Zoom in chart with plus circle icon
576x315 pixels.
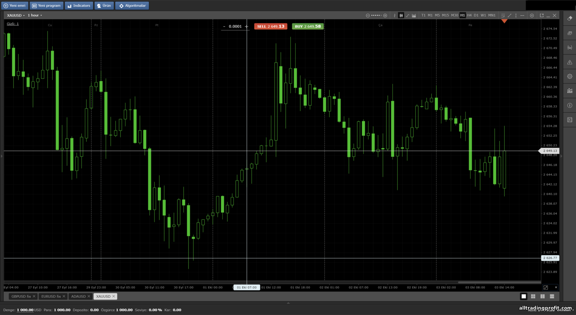coord(385,15)
